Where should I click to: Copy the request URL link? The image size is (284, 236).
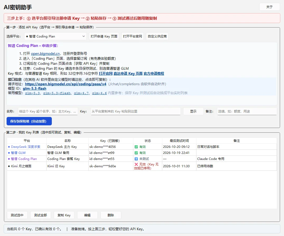click(65, 84)
